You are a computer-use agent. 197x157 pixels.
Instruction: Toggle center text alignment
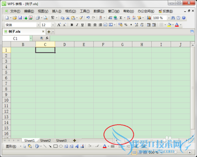pos(95,25)
